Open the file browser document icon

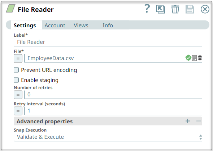pyautogui.click(x=194, y=58)
